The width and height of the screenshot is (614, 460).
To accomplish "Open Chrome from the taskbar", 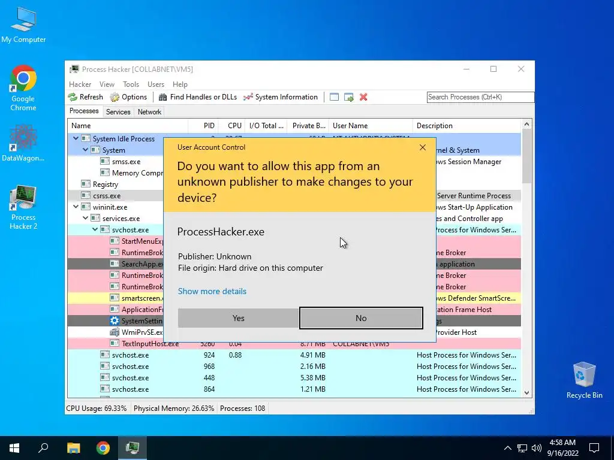I will [103, 448].
